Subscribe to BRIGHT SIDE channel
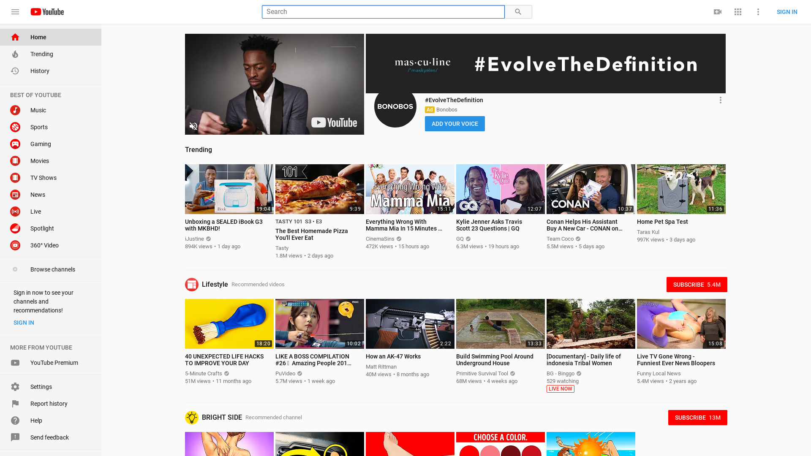The width and height of the screenshot is (811, 456). tap(698, 418)
